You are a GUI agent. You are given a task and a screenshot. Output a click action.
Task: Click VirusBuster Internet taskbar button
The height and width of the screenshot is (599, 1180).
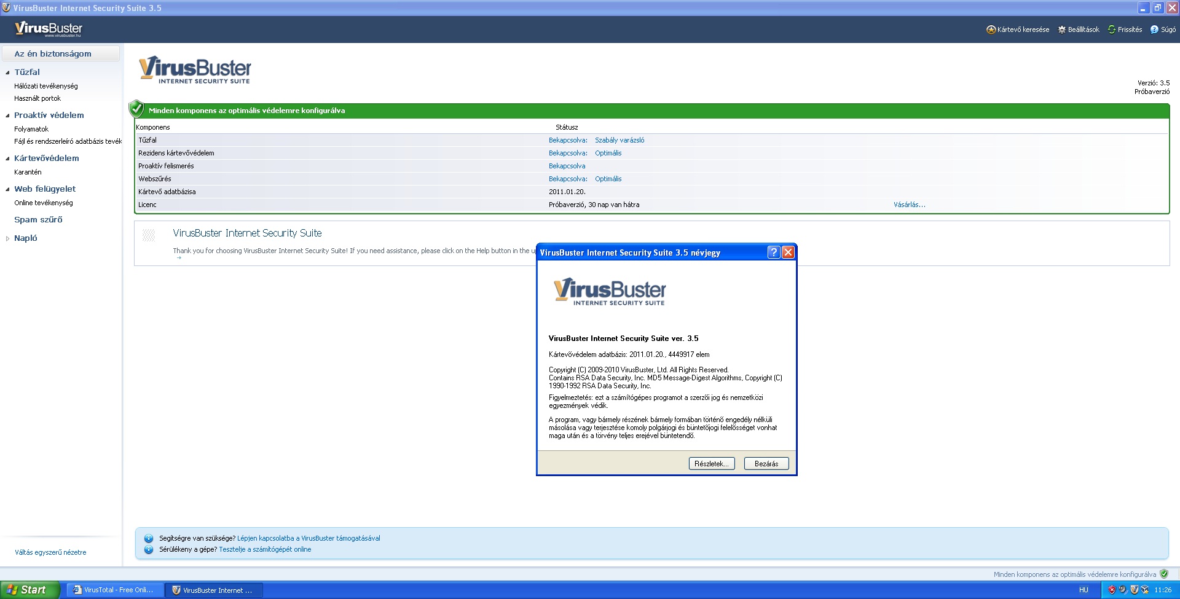(x=214, y=590)
